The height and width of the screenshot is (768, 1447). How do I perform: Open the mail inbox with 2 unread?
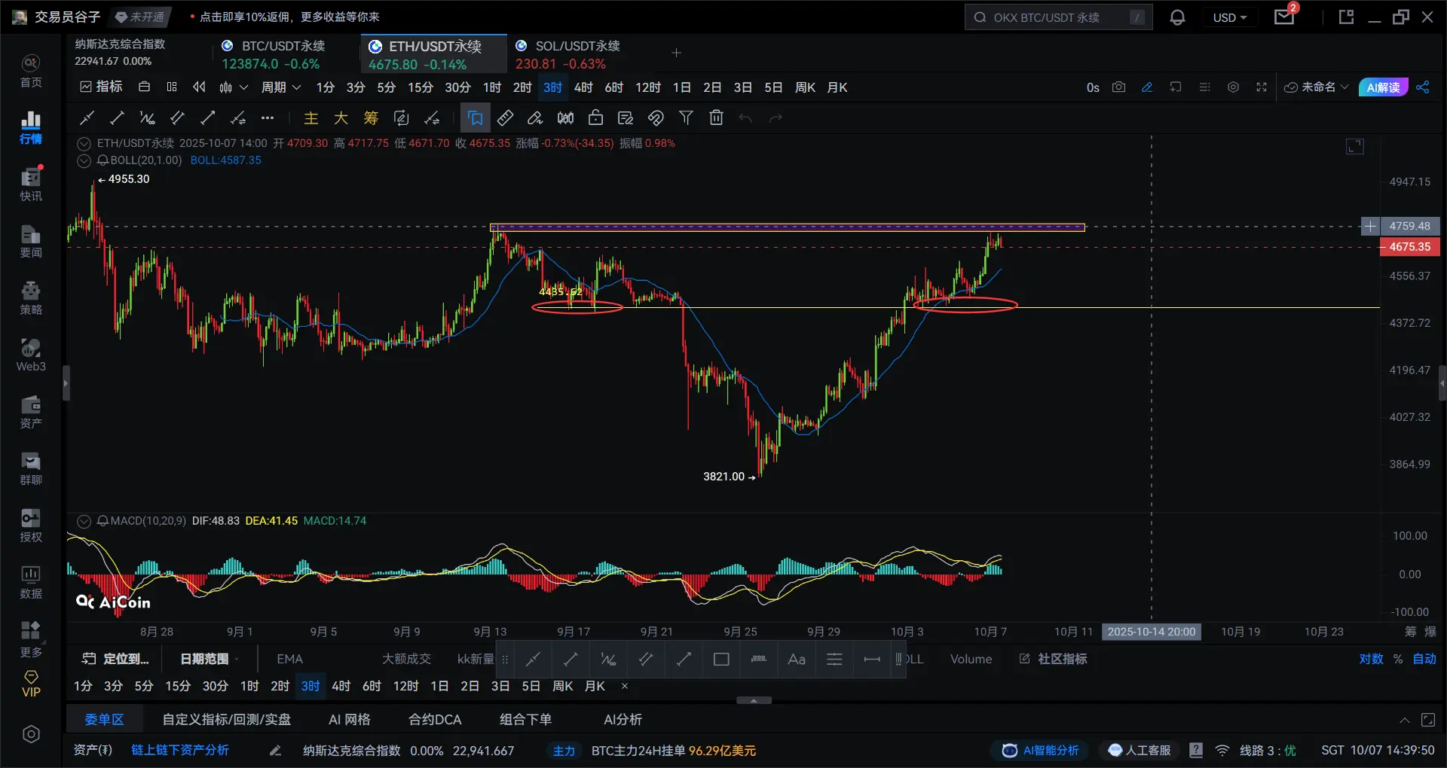click(1285, 17)
